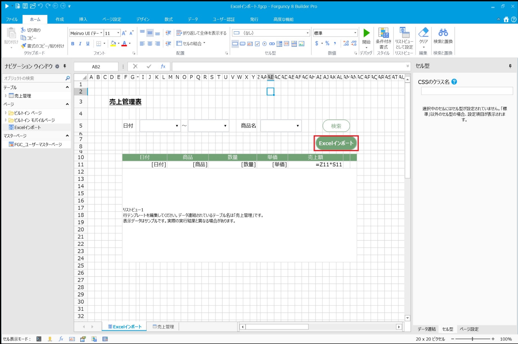Click the command display mode icon in status bar
Screen dimensions: 518x344
tap(39, 339)
